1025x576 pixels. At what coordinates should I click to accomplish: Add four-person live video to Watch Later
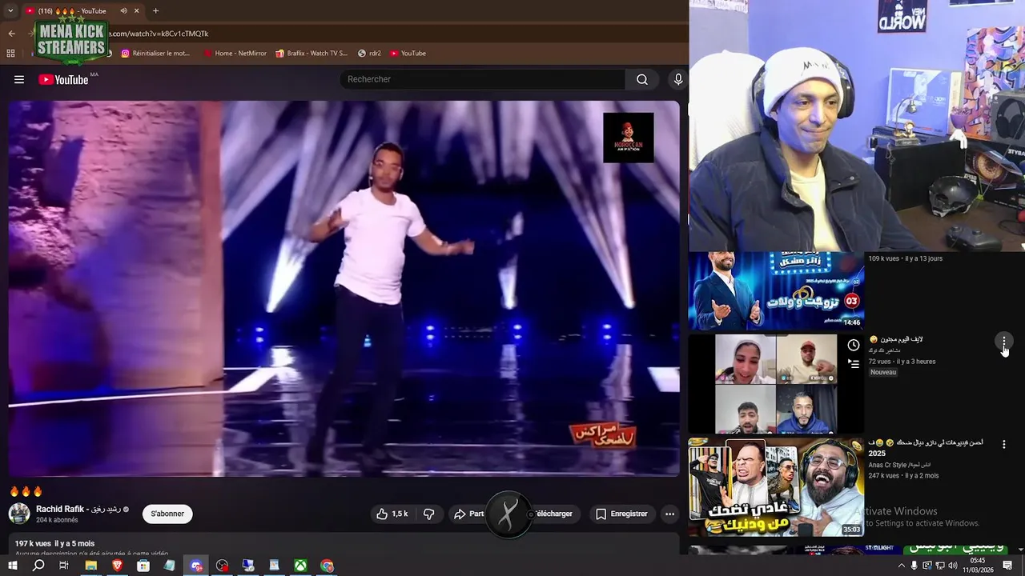tap(854, 346)
